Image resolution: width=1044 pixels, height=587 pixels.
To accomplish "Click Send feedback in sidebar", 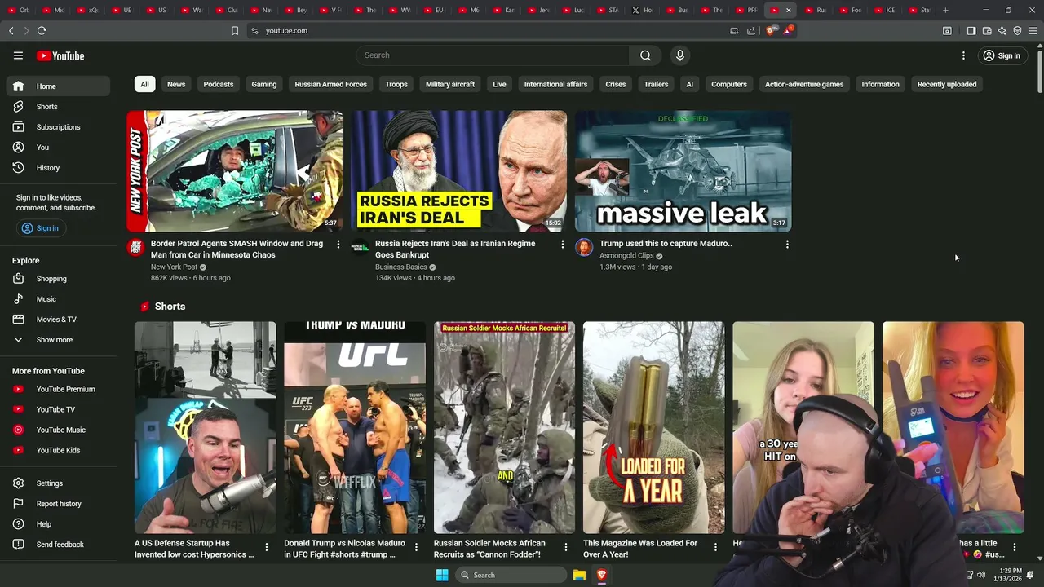I will [x=58, y=545].
